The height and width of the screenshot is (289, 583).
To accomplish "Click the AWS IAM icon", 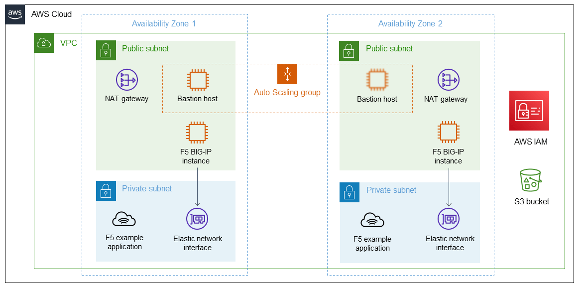I will point(529,111).
